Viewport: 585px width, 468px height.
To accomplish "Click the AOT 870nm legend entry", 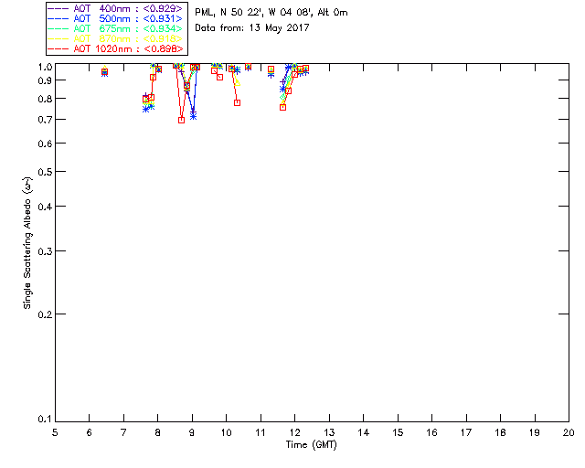I will pyautogui.click(x=115, y=38).
